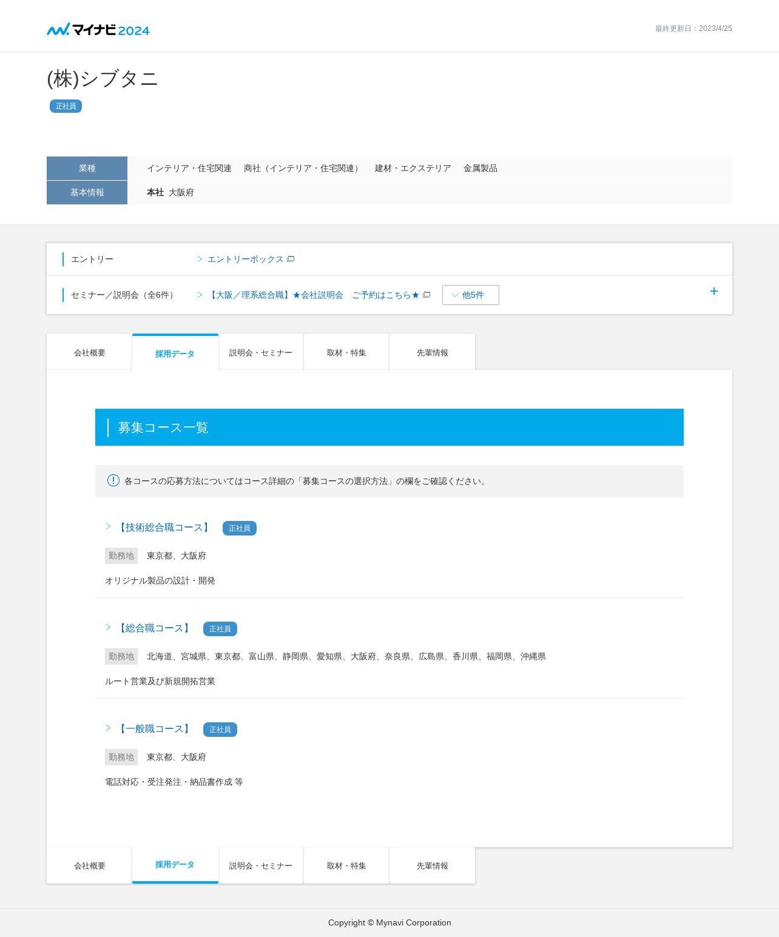The height and width of the screenshot is (937, 779).
Task: Click chevron before 一般職コース
Action: click(108, 728)
